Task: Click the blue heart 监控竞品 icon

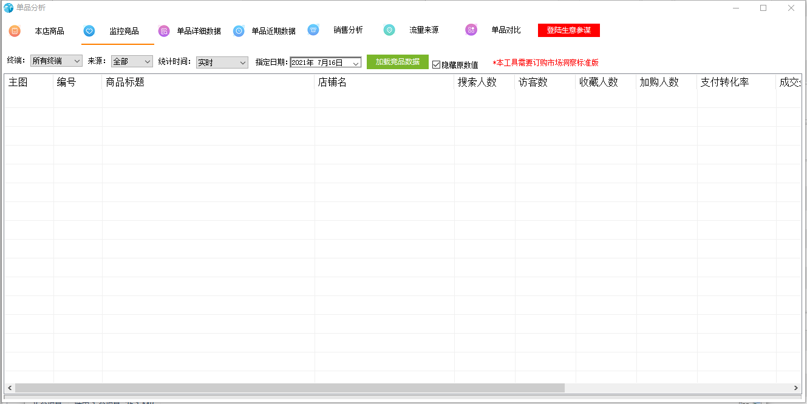Action: tap(89, 31)
